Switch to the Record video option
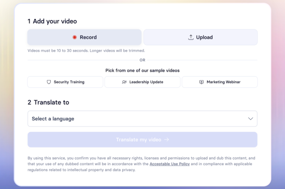The width and height of the screenshot is (285, 189). [84, 37]
